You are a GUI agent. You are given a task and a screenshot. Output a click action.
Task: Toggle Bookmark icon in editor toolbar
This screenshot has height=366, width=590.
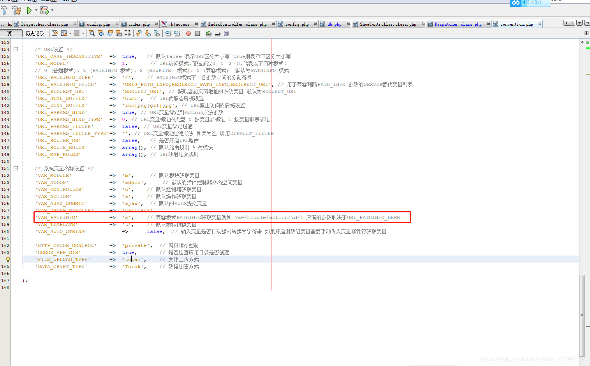pos(157,33)
